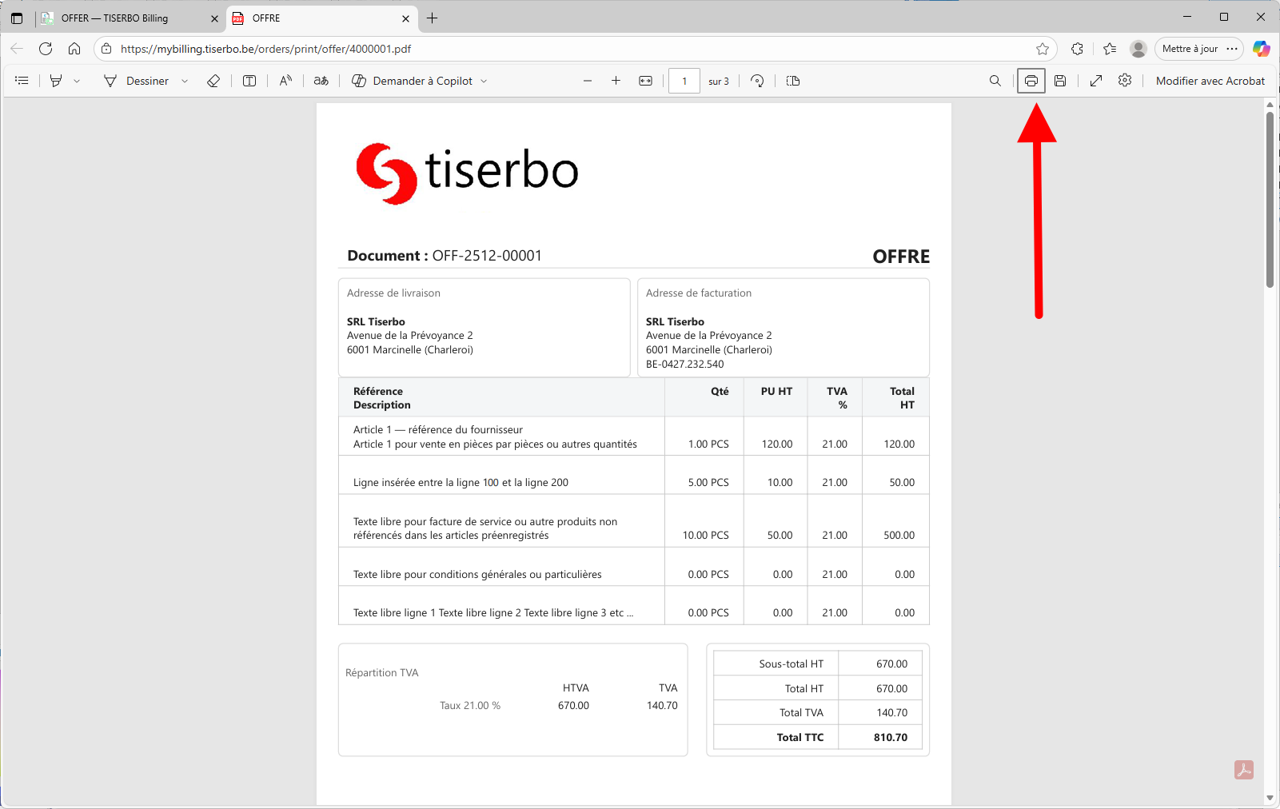
Task: Switch to two-page view layout
Action: [x=792, y=80]
